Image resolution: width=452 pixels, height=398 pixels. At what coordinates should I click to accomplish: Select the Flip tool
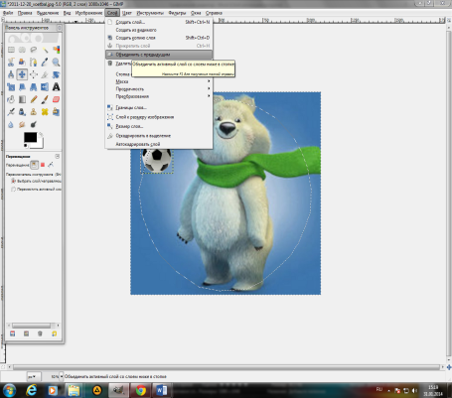click(x=45, y=87)
